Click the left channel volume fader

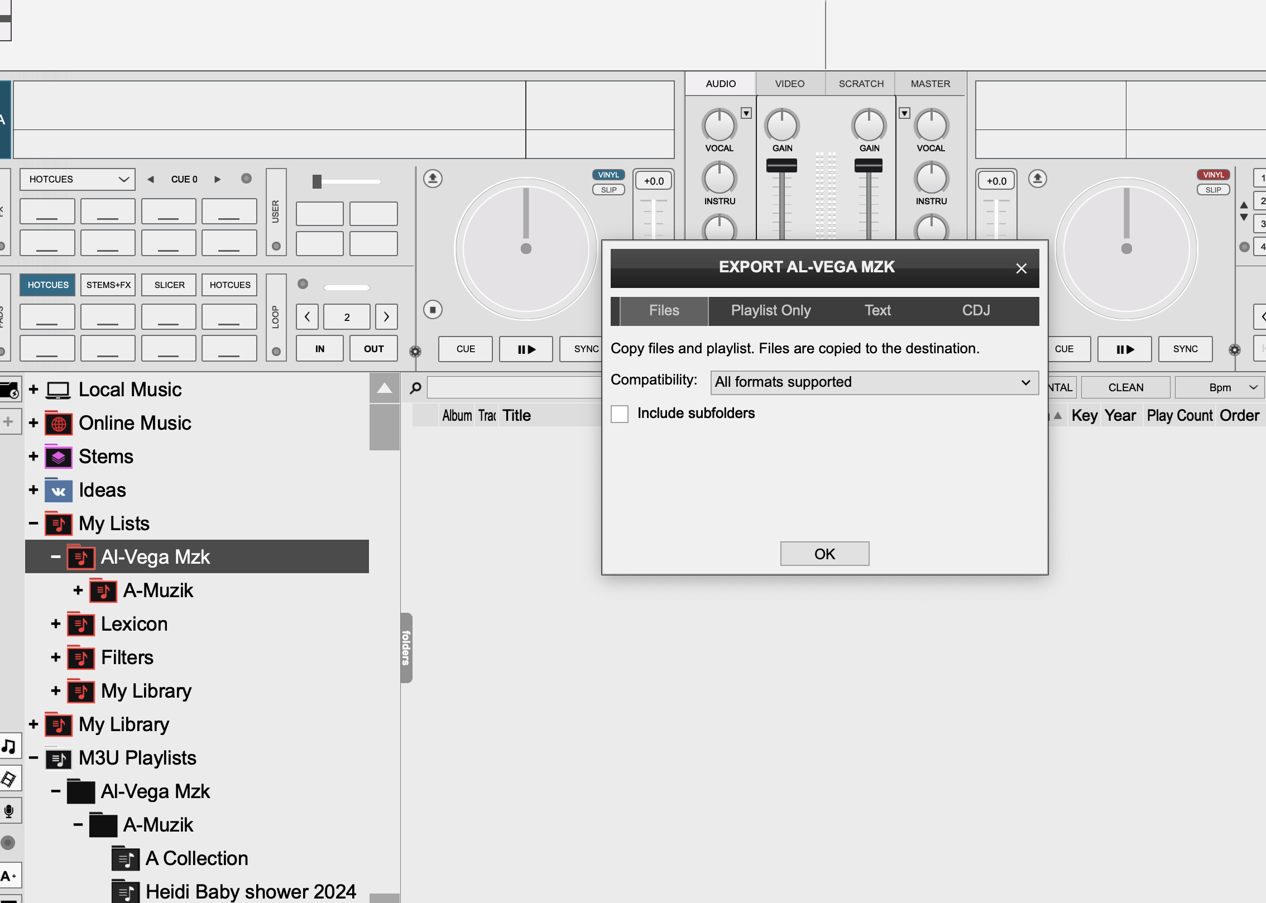(781, 166)
